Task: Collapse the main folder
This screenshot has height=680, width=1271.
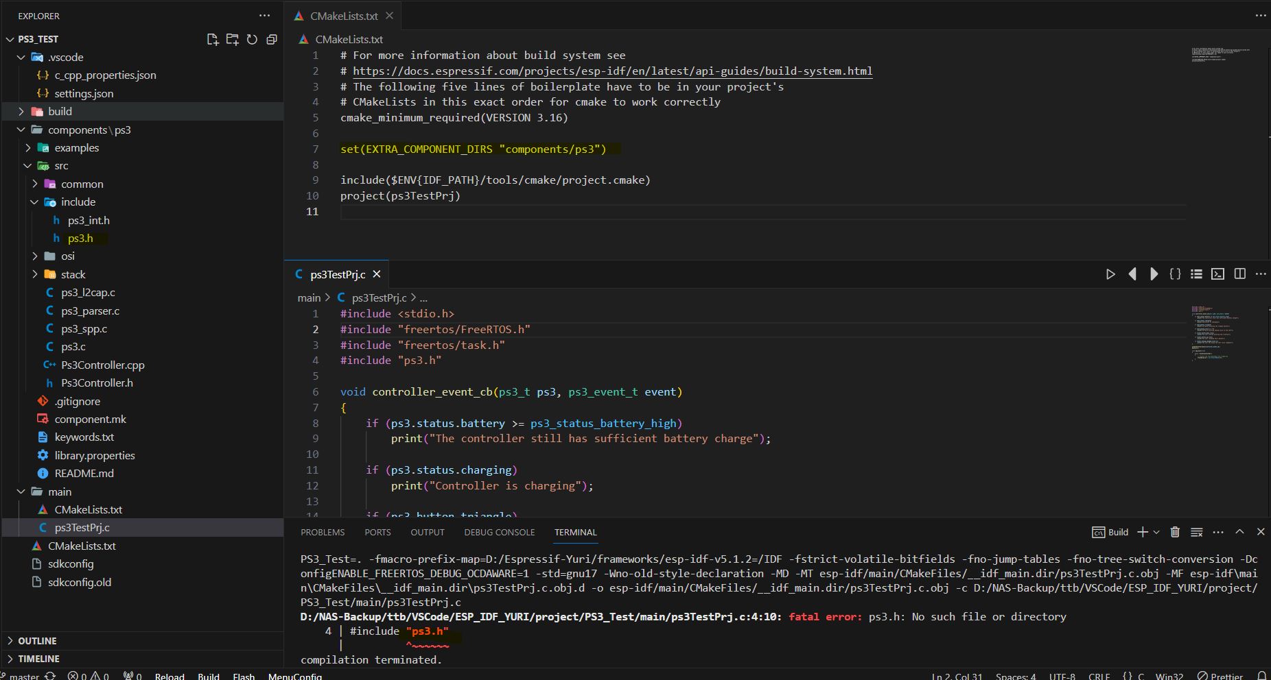Action: tap(21, 491)
